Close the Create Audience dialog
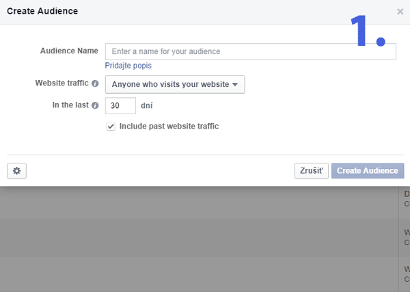The image size is (410, 292). tap(400, 12)
